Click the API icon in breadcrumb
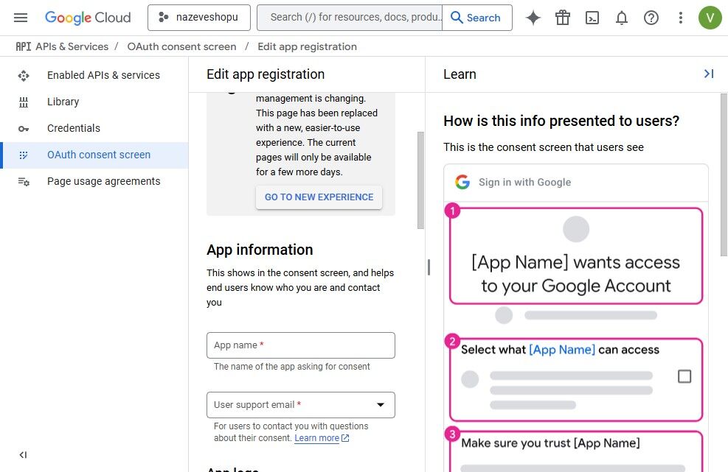 23,46
